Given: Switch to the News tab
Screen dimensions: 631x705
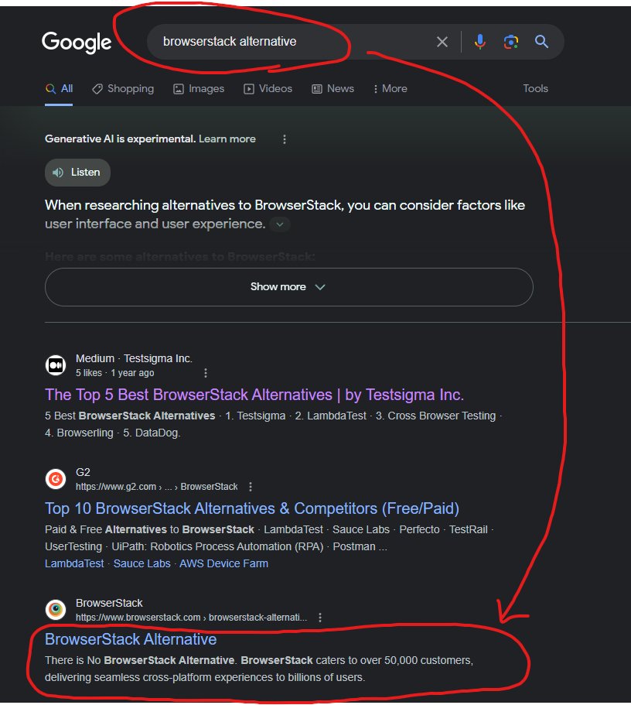Looking at the screenshot, I should point(333,88).
